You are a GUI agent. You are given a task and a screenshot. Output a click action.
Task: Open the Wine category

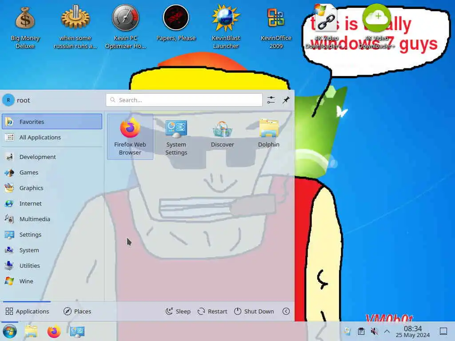(52, 281)
